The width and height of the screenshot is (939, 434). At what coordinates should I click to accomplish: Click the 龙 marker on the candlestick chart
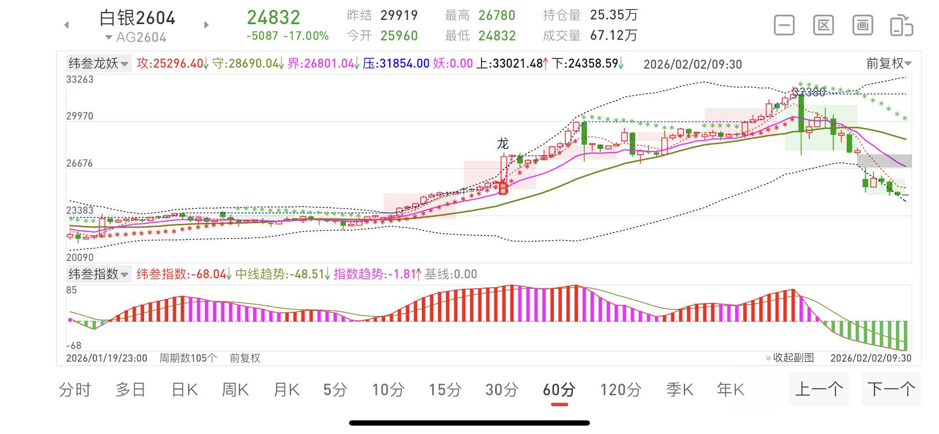(503, 144)
